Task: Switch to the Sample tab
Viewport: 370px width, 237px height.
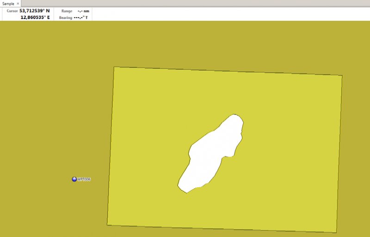Action: (8, 3)
